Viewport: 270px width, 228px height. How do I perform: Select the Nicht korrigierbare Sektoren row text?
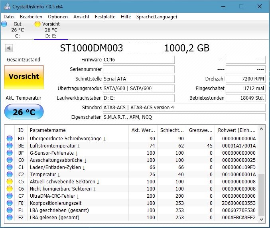pyautogui.click(x=61, y=189)
